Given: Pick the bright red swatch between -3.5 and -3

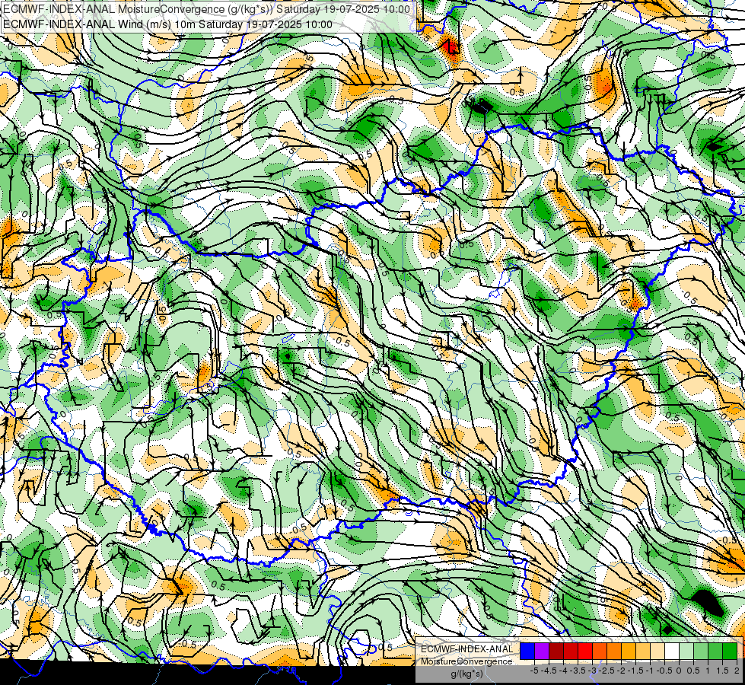Looking at the screenshot, I should pos(585,652).
